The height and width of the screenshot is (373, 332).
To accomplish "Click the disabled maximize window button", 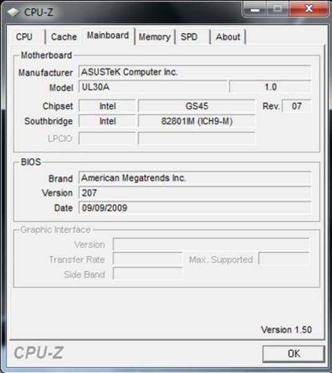I will coord(277,9).
